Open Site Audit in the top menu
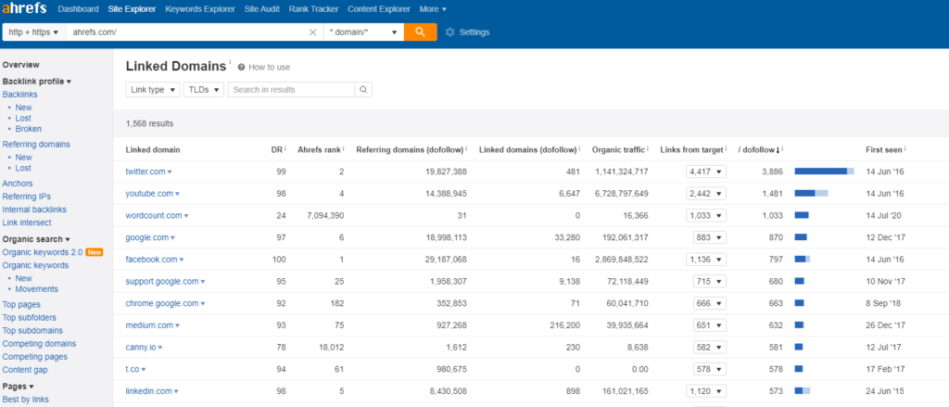Viewport: 949px width, 407px height. coord(262,9)
